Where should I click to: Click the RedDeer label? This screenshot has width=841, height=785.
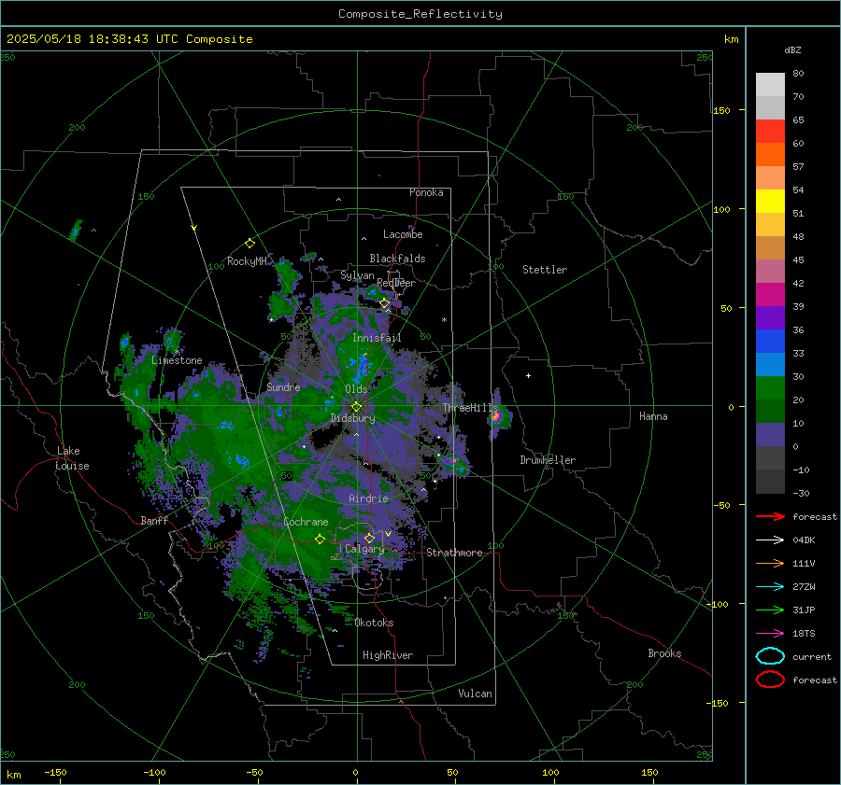(396, 283)
